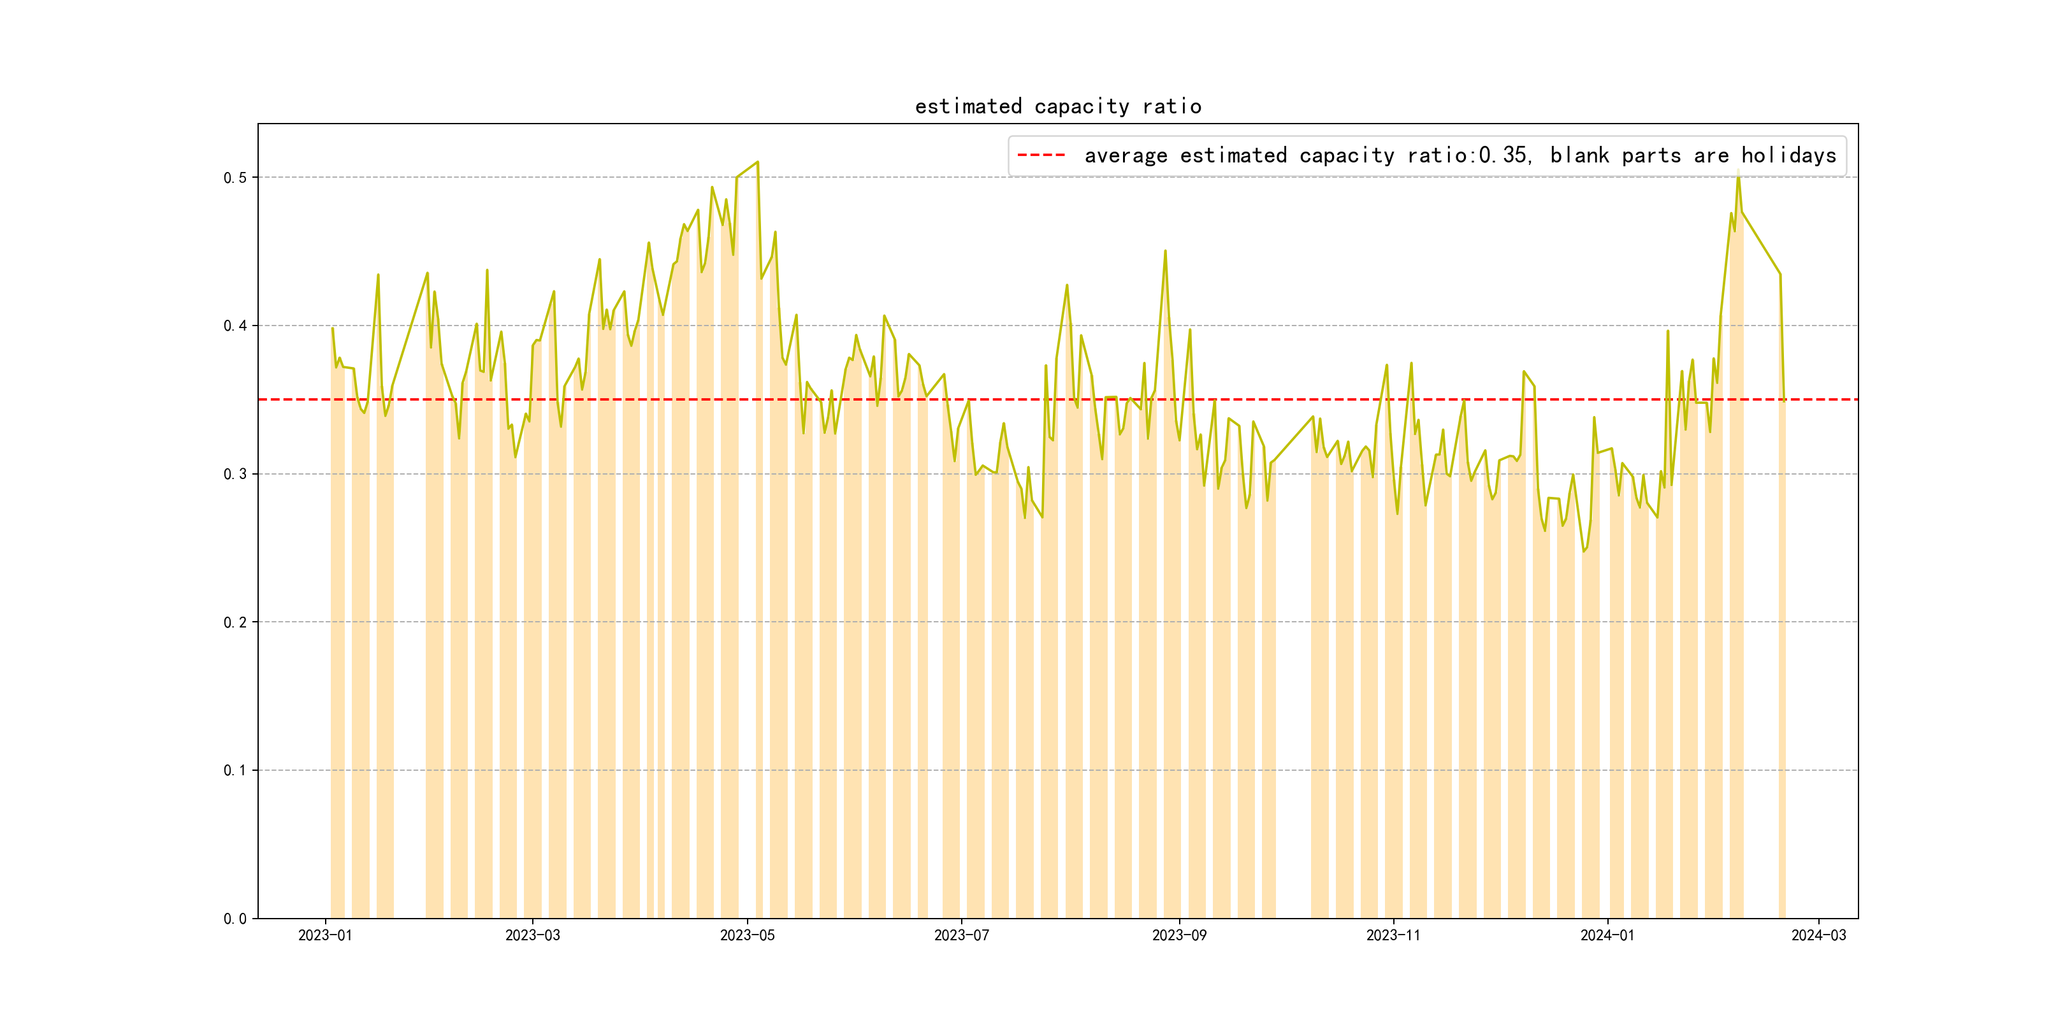Click the 2023-01 x-axis label
The image size is (2065, 1032).
(x=324, y=936)
